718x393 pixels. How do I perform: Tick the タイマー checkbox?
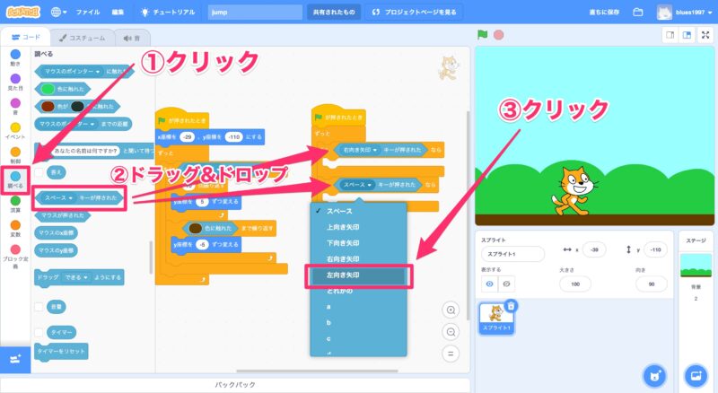coord(39,331)
